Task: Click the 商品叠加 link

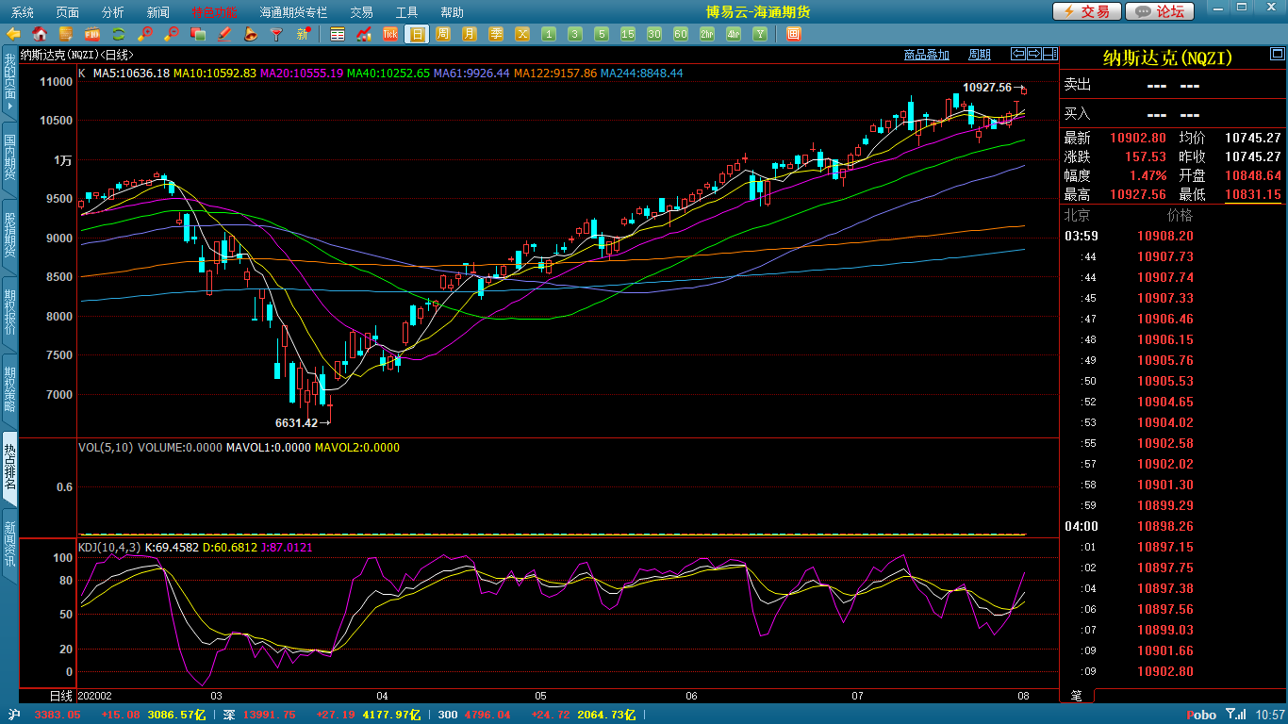Action: tap(927, 55)
